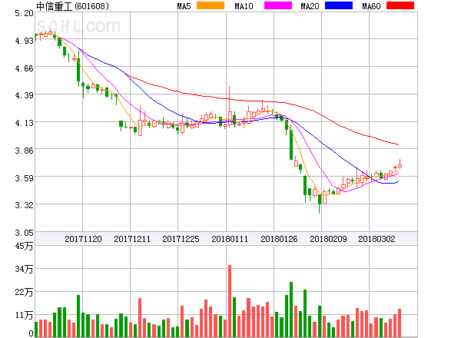Click the date label 20180302
The width and height of the screenshot is (461, 338).
(x=376, y=239)
